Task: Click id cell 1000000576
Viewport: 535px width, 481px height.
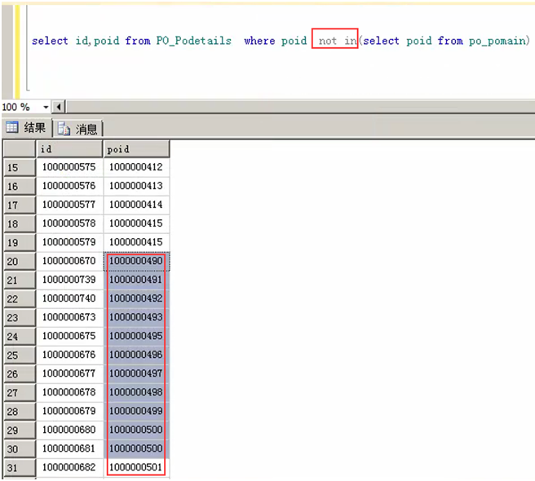Action: (x=69, y=186)
